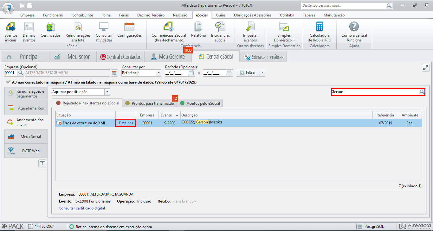This screenshot has width=433, height=231.
Task: Open the end date calendar picker
Action: click(229, 73)
